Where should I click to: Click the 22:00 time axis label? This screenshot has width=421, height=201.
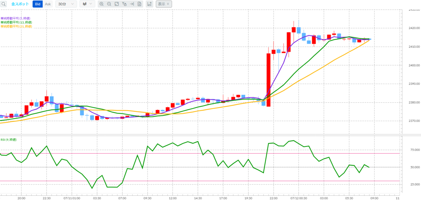click(x=274, y=198)
